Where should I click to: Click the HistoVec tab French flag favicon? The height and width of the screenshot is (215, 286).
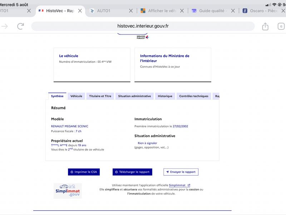pyautogui.click(x=41, y=11)
